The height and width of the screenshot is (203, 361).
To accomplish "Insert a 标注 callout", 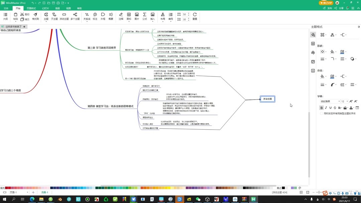I will (95, 17).
